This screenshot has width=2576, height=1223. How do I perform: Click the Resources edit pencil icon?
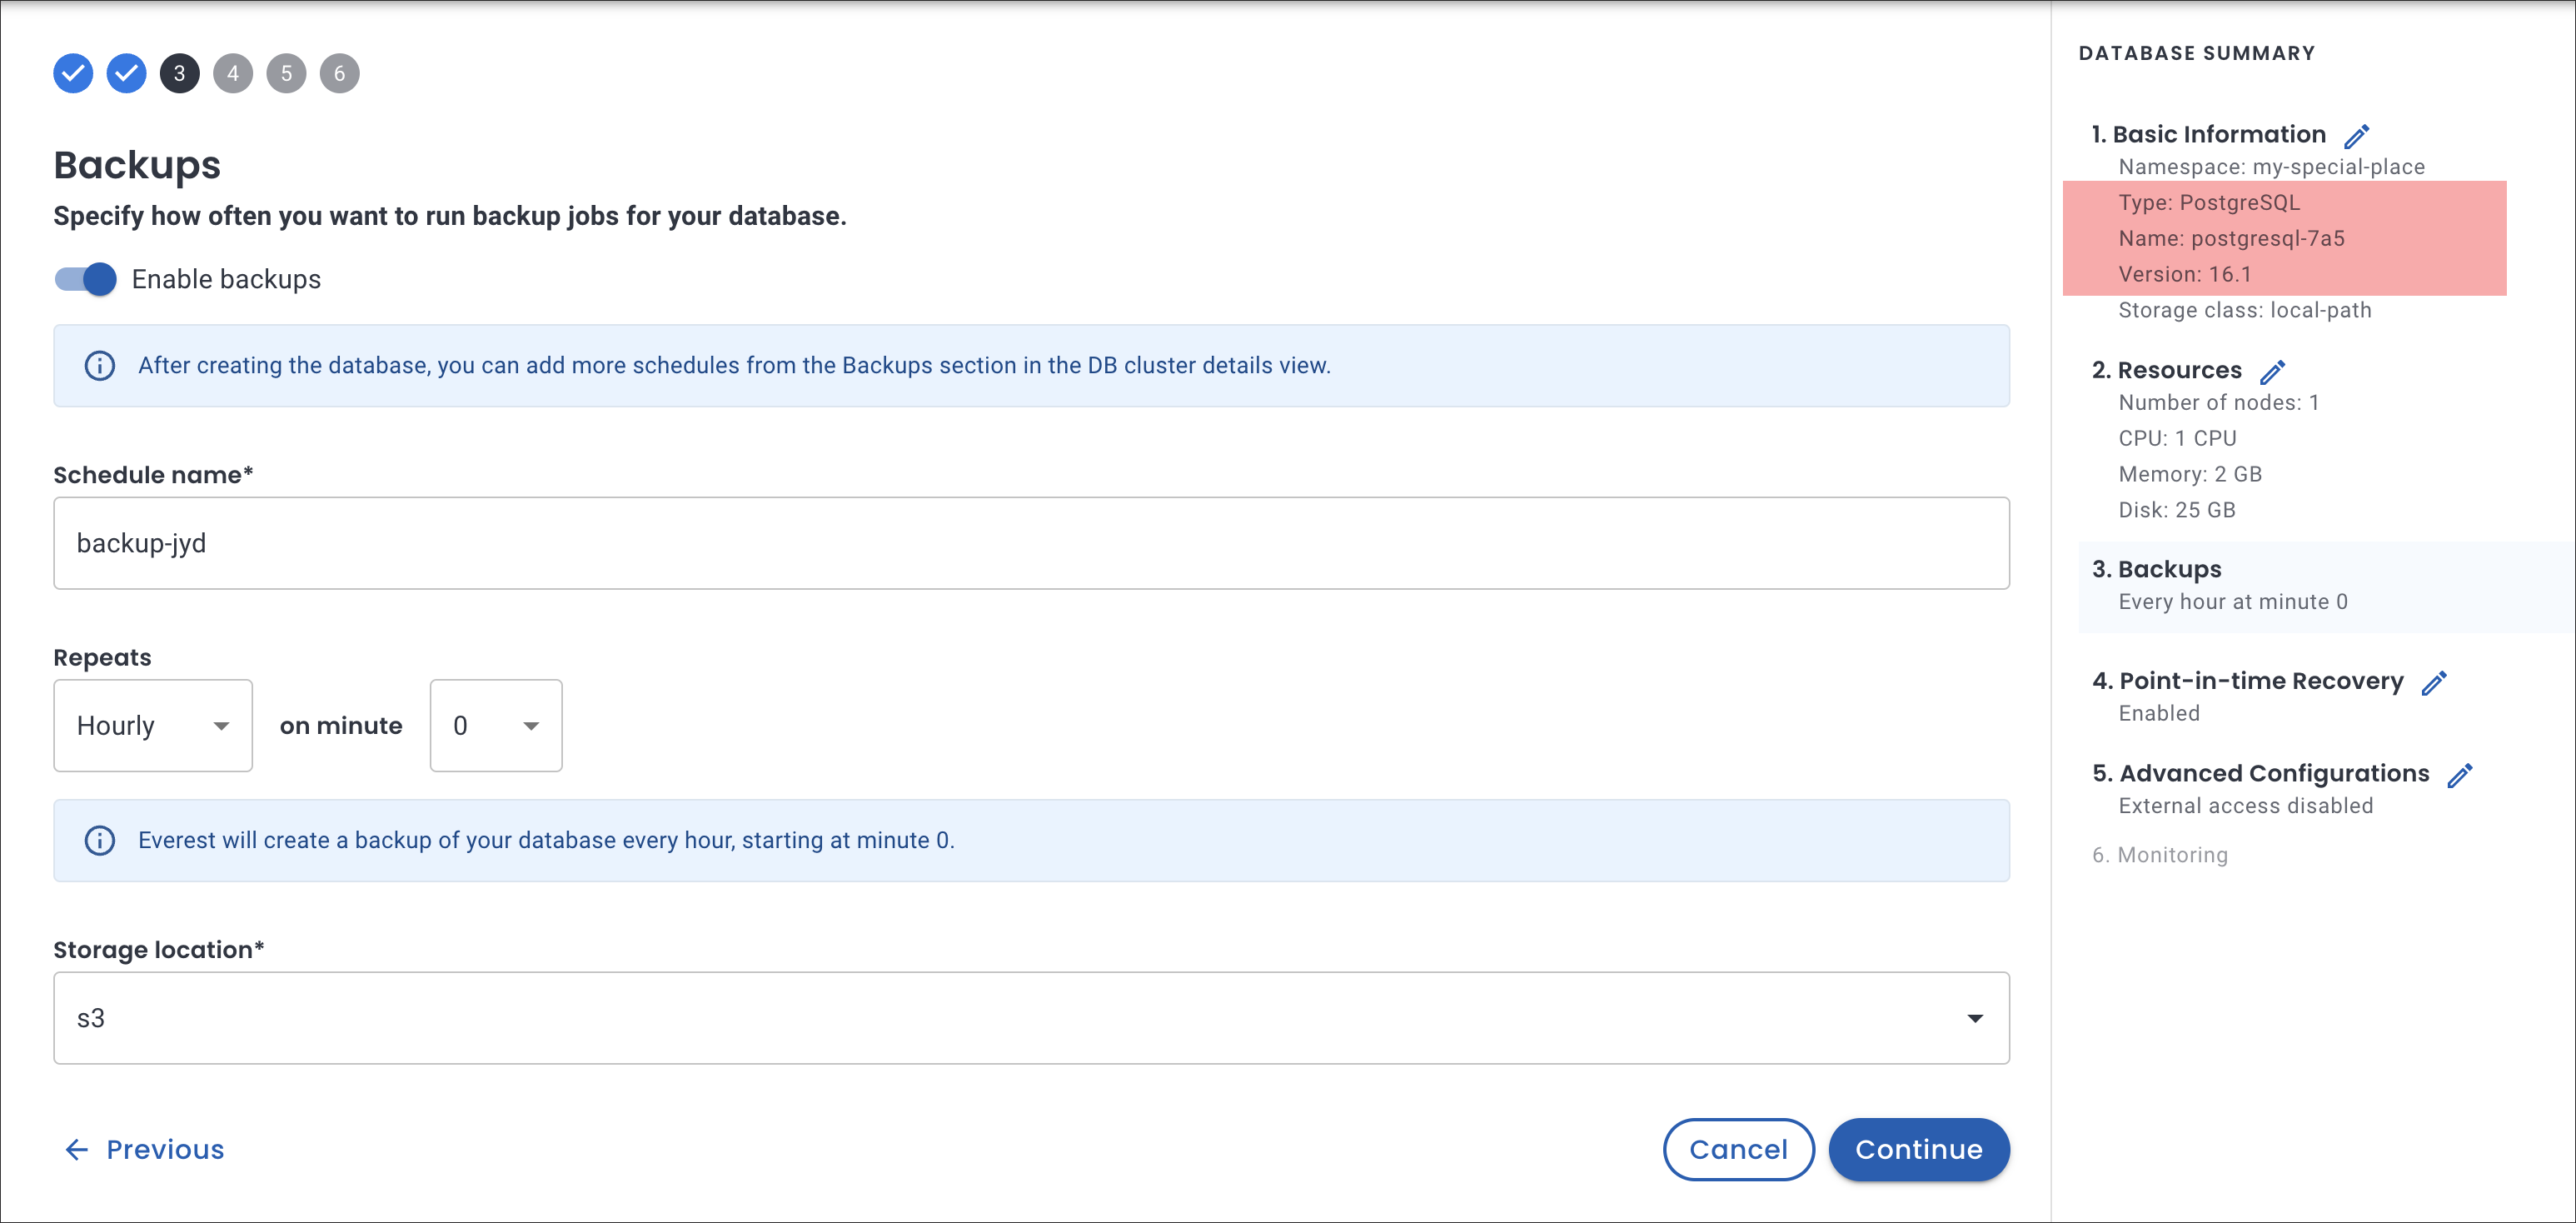pos(2272,372)
